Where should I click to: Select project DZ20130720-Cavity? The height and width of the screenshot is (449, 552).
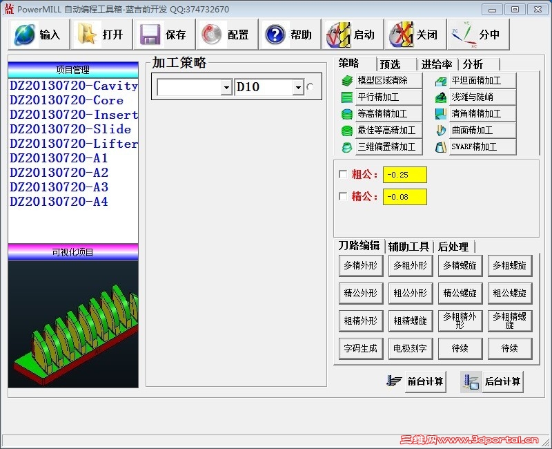(74, 86)
